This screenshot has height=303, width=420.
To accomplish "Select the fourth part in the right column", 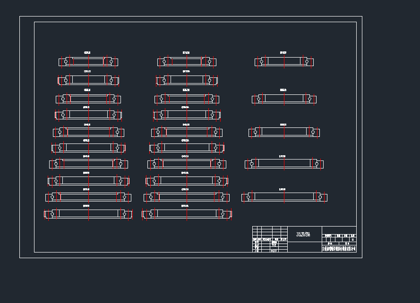I will pos(284,164).
